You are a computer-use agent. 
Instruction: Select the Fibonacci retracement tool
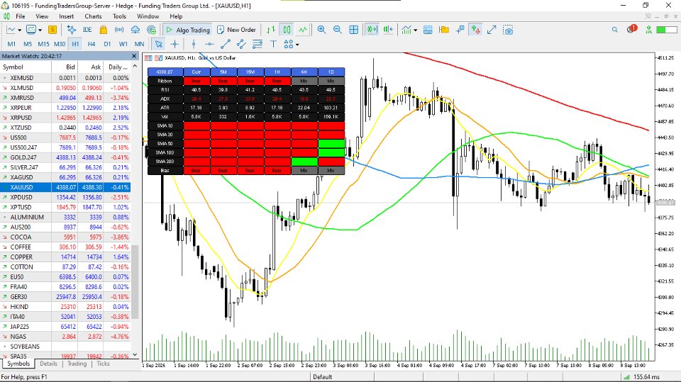coord(258,44)
